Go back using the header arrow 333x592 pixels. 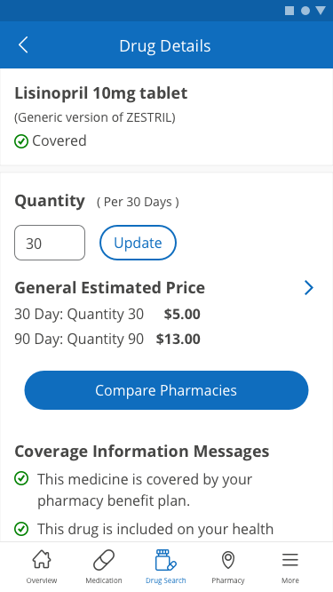click(23, 45)
